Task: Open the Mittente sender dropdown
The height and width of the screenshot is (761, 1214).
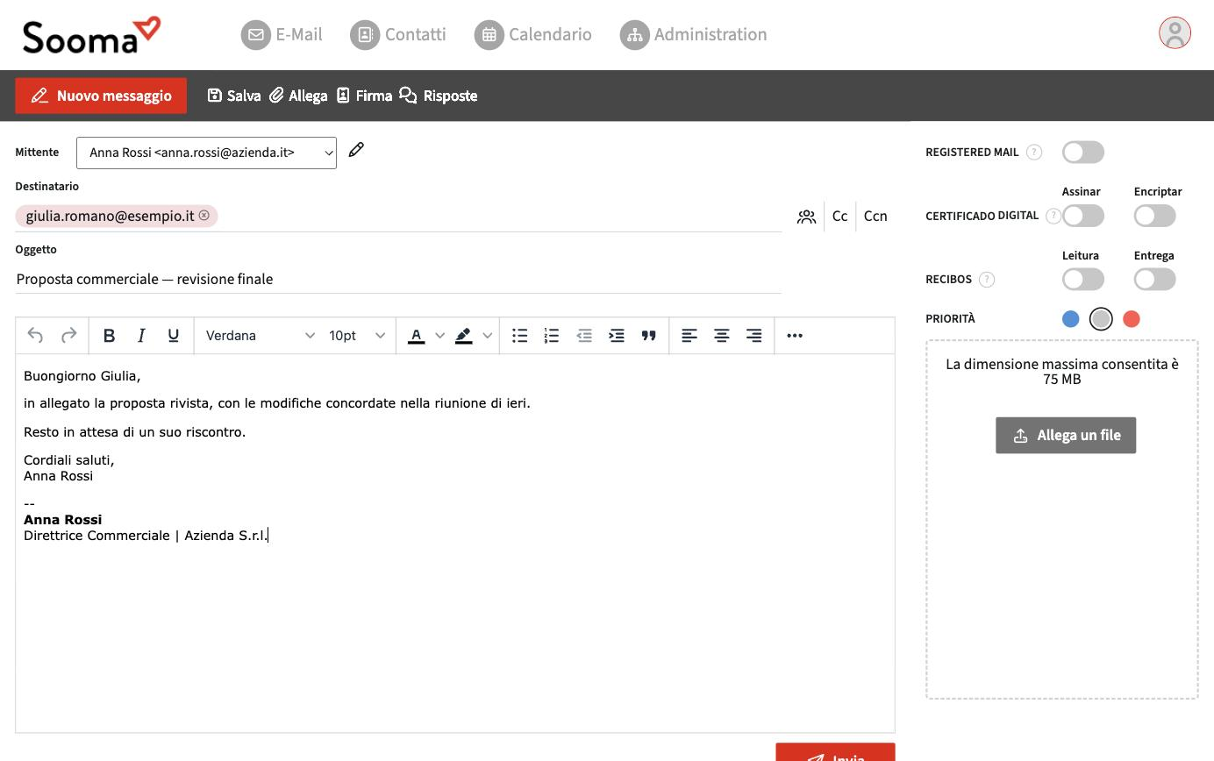Action: click(206, 153)
